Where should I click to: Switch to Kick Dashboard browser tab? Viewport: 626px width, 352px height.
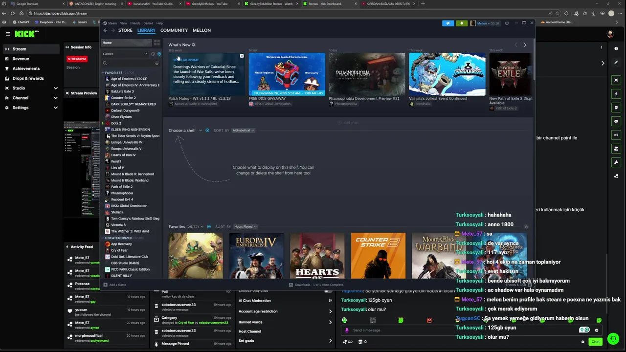(328, 4)
